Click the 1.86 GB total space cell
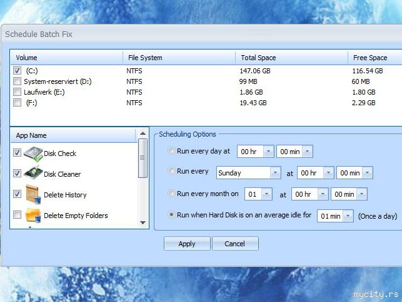This screenshot has height=302, width=402. (251, 92)
